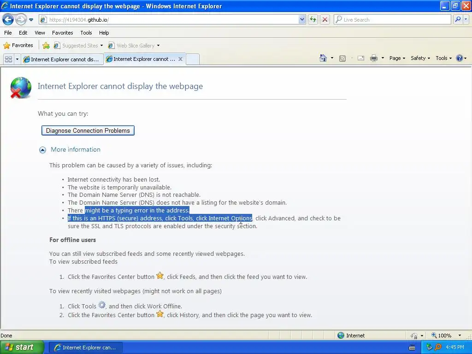Click the Forward navigation arrow button
Screen dimensions: 472x354
(21, 19)
